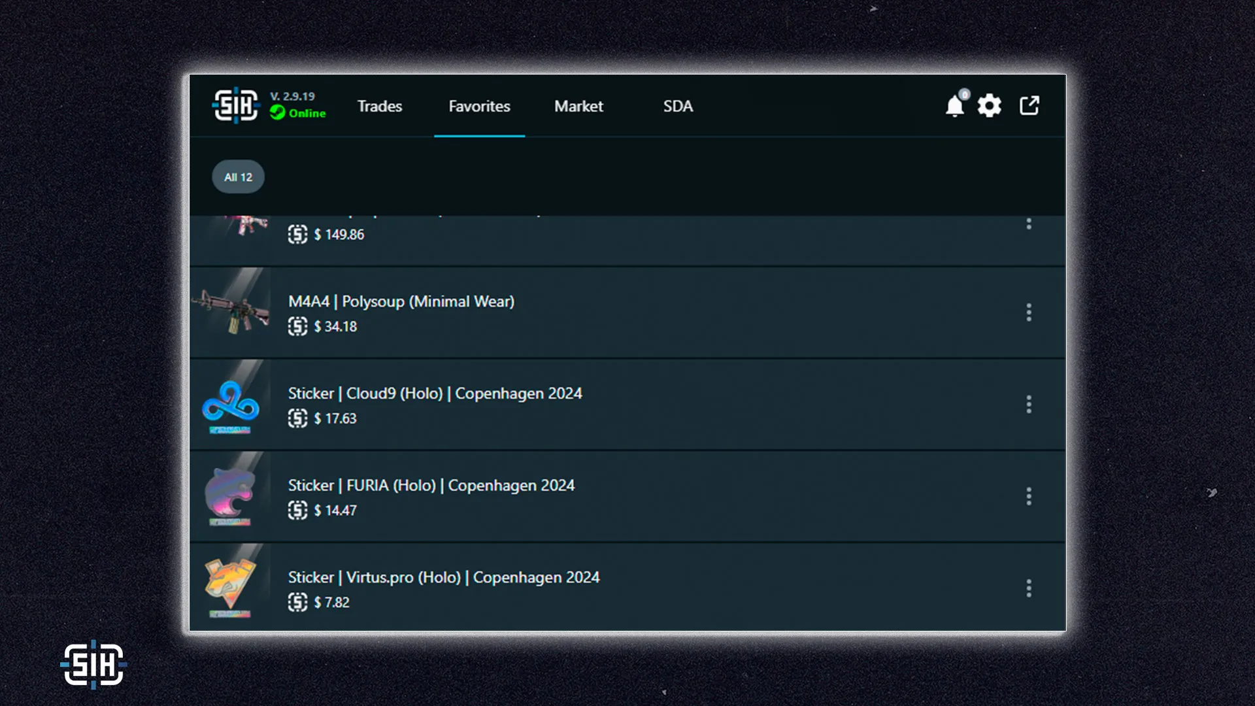The image size is (1255, 706).
Task: Open the SDA tab
Action: (x=678, y=106)
